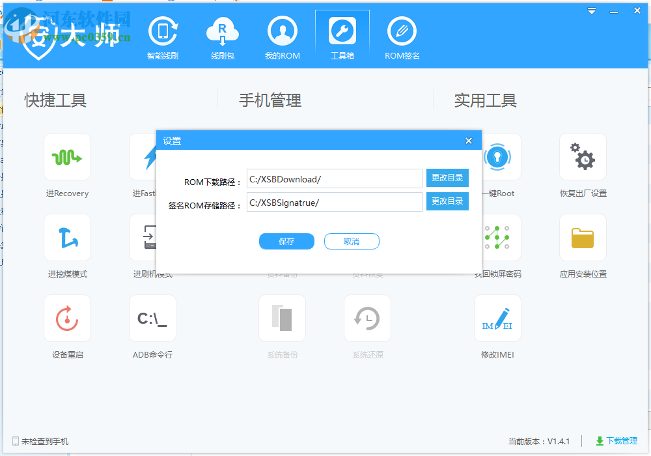Select the 手机管理 section header

click(x=270, y=100)
